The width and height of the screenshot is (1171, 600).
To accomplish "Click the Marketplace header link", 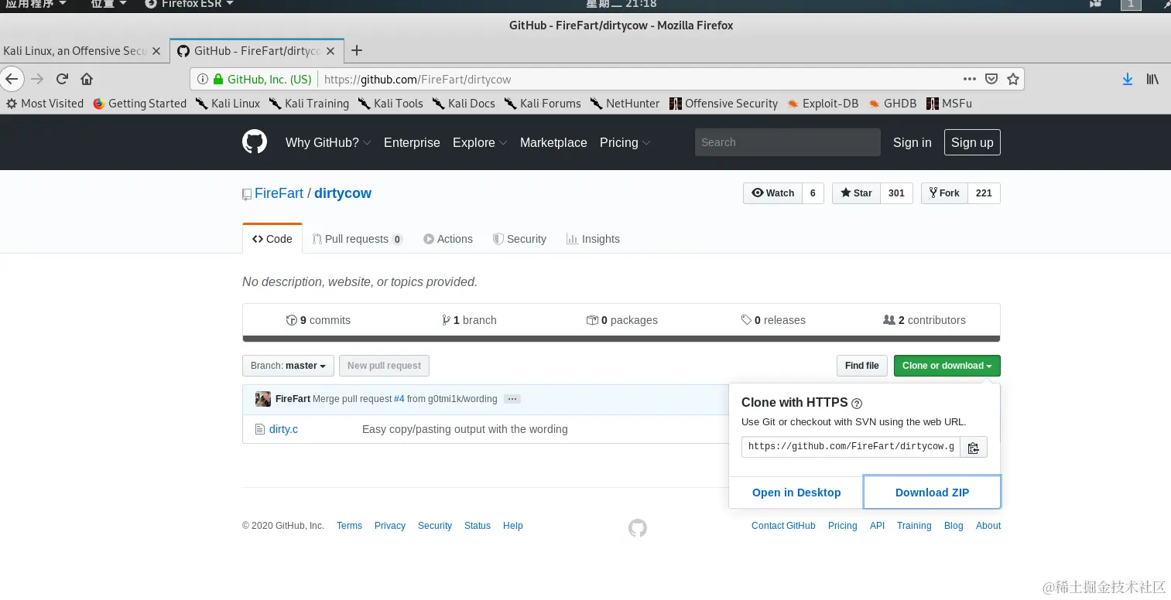I will (x=553, y=142).
